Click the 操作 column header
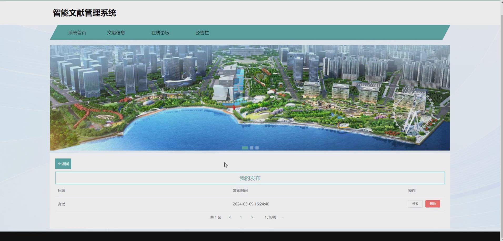 pyautogui.click(x=412, y=190)
